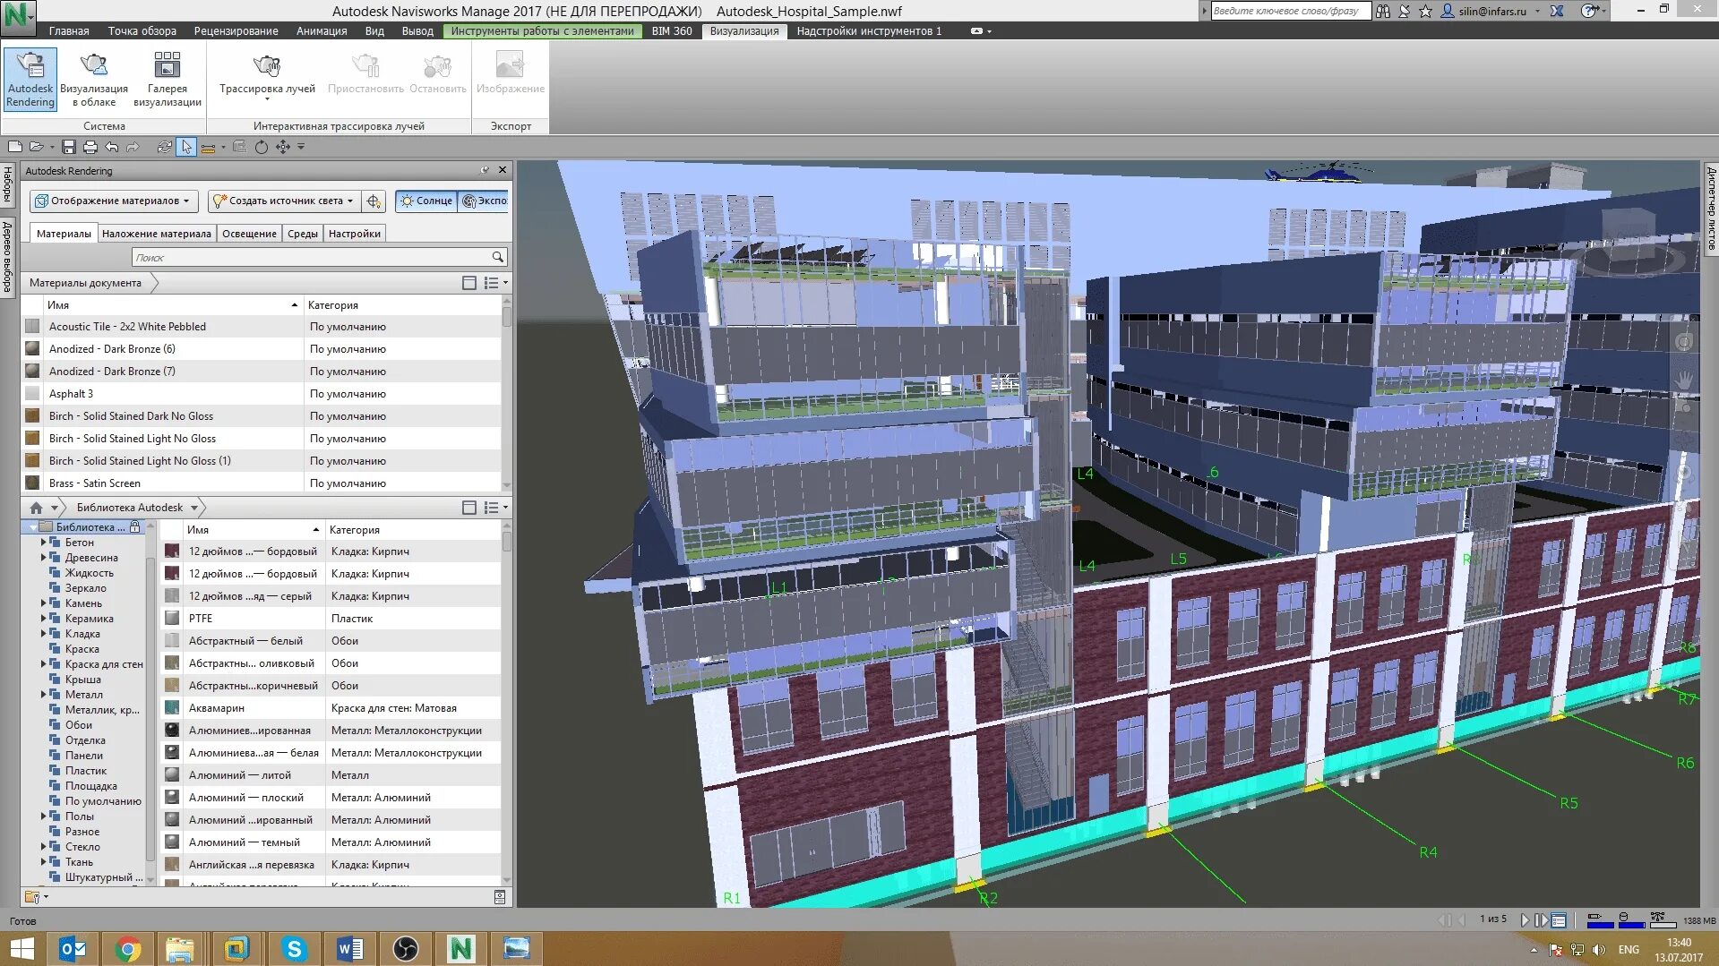
Task: Open the help question mark icon
Action: click(x=1589, y=11)
